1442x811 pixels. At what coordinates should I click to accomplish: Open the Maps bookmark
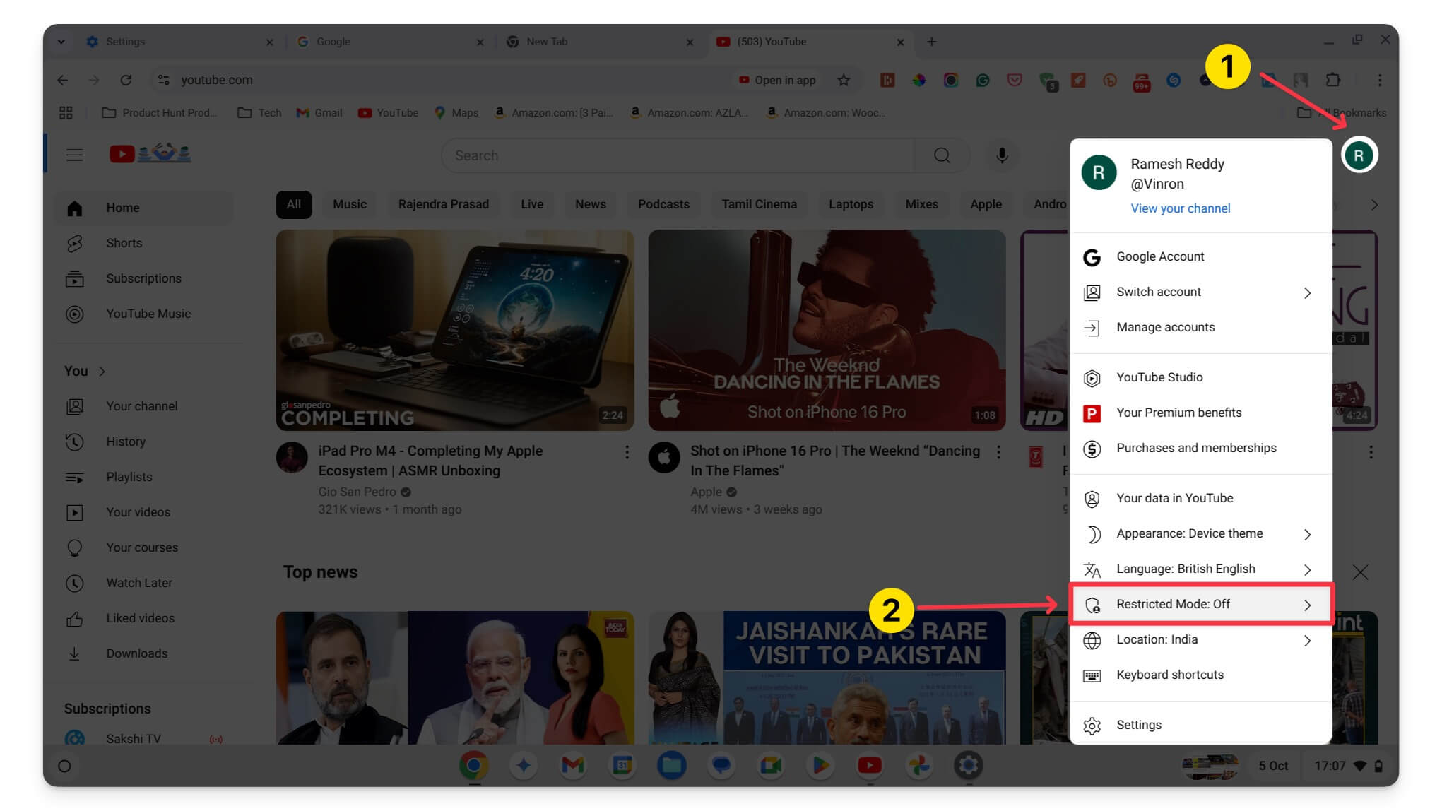pos(456,113)
